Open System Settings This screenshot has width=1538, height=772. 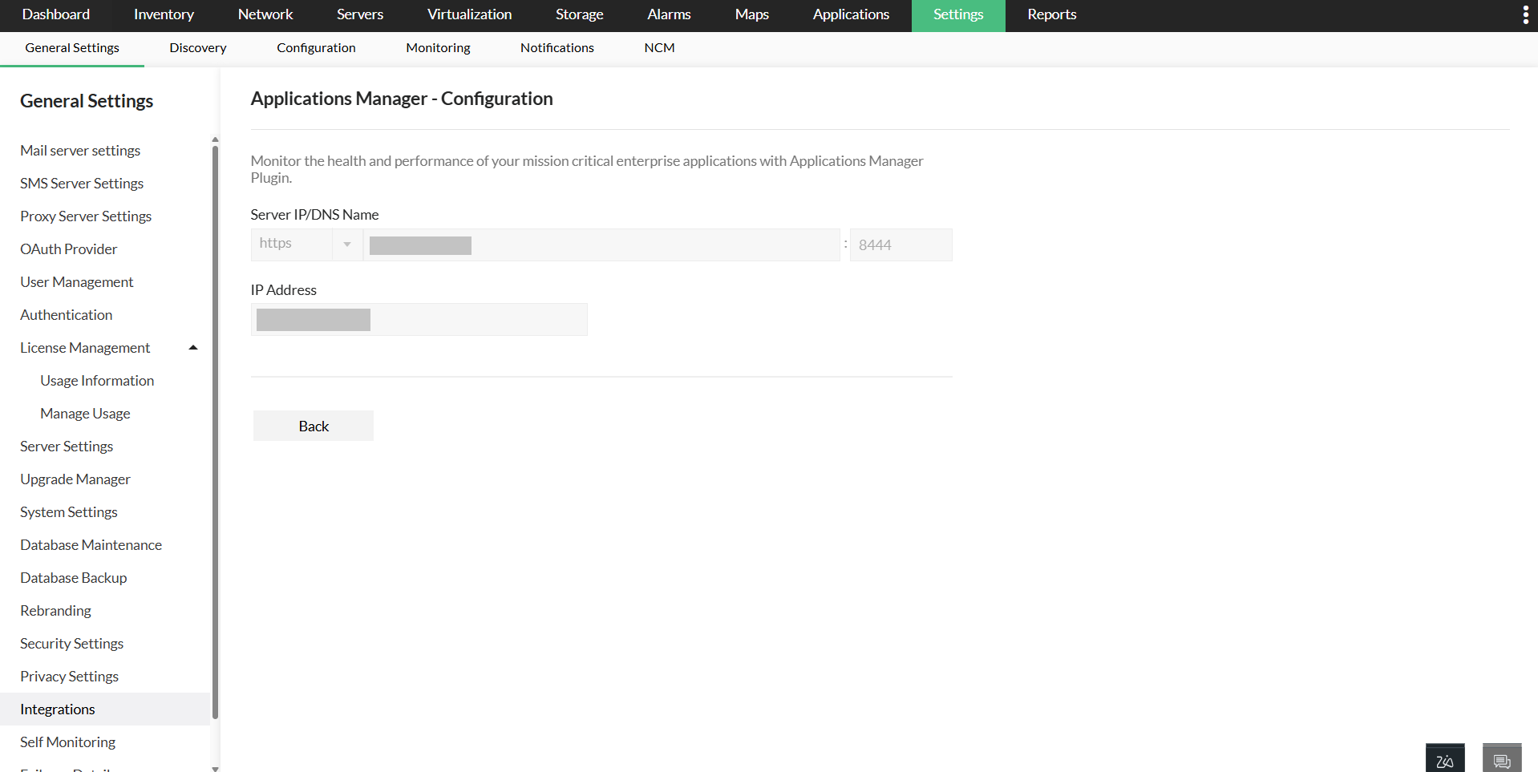point(69,512)
